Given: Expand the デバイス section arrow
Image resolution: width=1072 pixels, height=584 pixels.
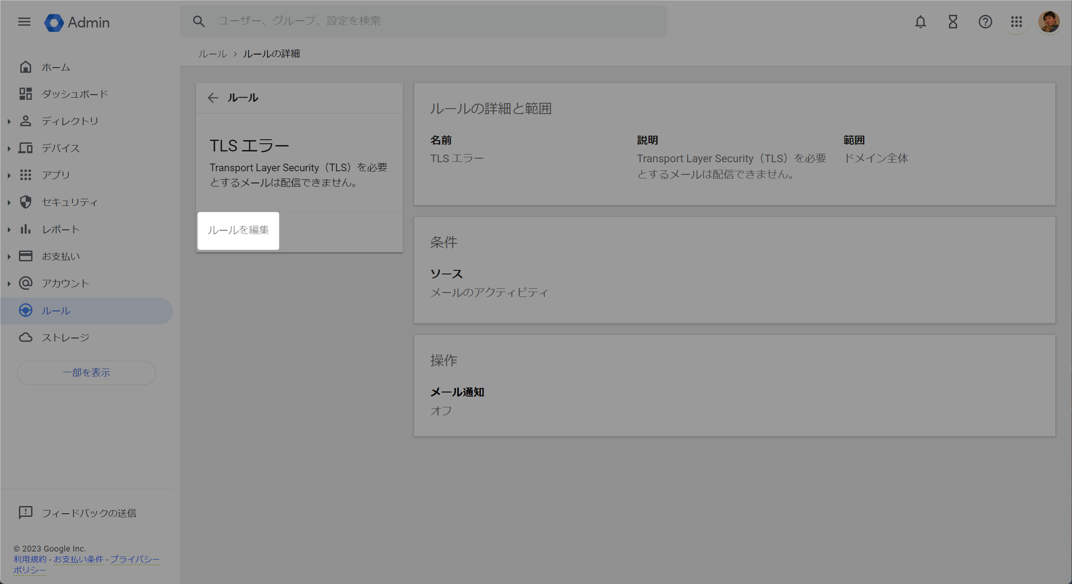Looking at the screenshot, I should click(9, 148).
